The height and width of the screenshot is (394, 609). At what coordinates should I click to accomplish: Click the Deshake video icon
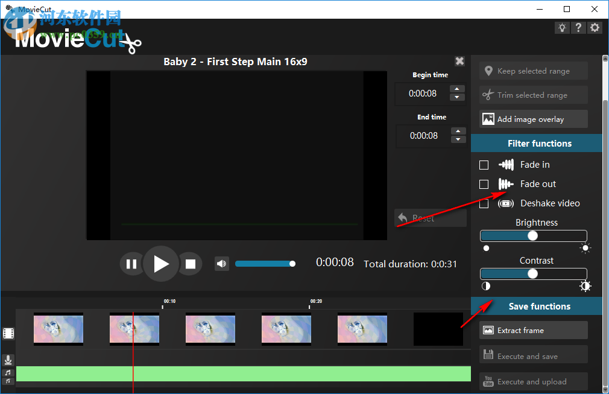(506, 203)
